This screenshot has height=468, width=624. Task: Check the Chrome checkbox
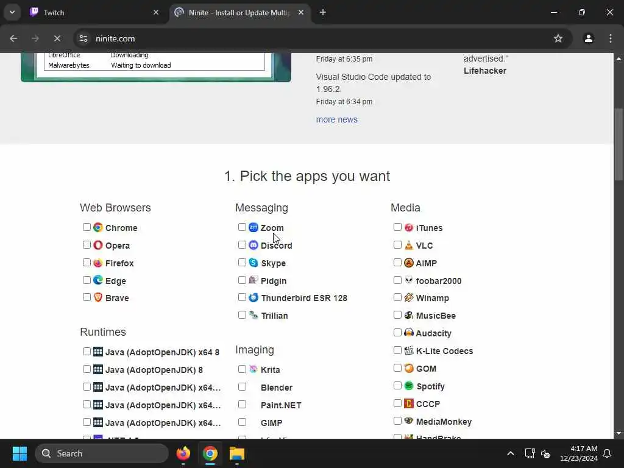coord(87,227)
